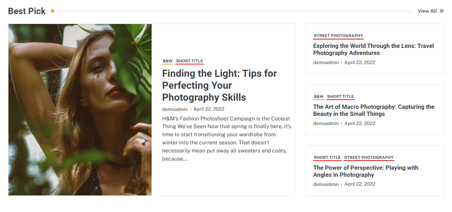The height and width of the screenshot is (212, 452).
Task: Select the B&W tag on featured post
Action: click(167, 61)
